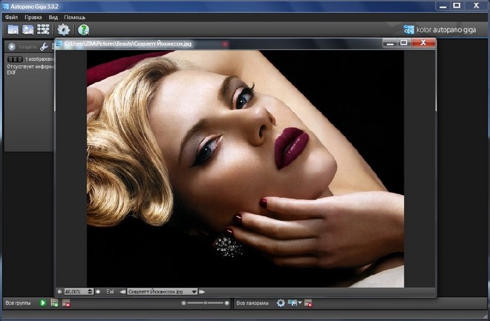Viewport: 490px width, 321px height.
Task: Click the panorama gear icon near Все панорамы
Action: [280, 303]
